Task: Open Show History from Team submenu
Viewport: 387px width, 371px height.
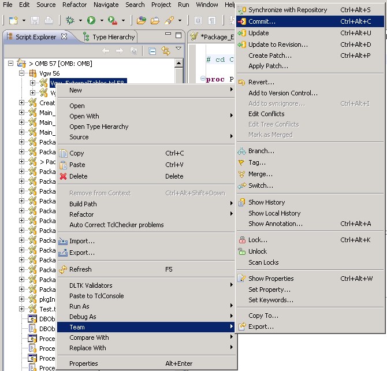Action: click(x=266, y=202)
